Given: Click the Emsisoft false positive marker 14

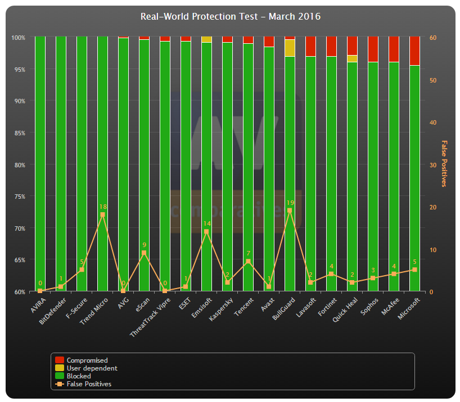Looking at the screenshot, I should point(206,231).
